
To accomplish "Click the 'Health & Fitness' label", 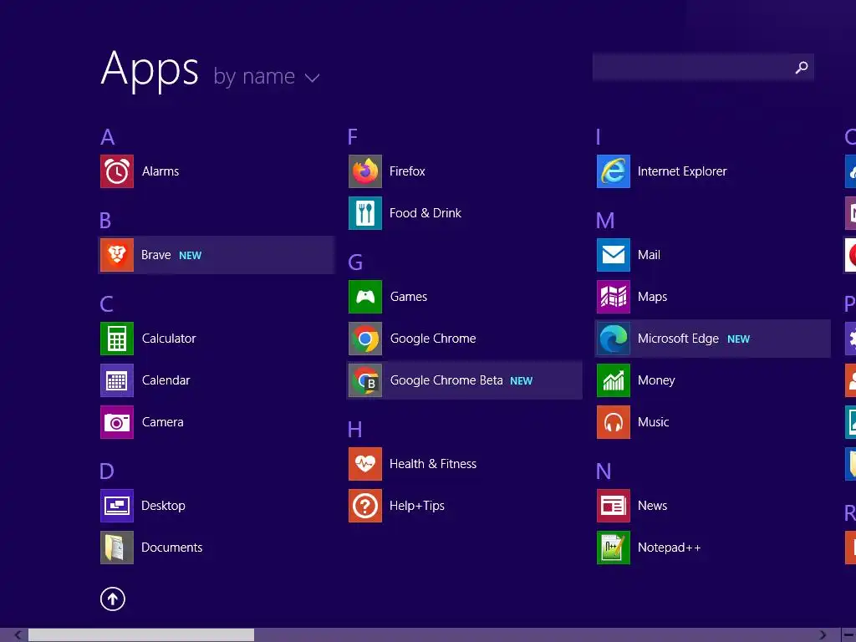I will coord(433,464).
